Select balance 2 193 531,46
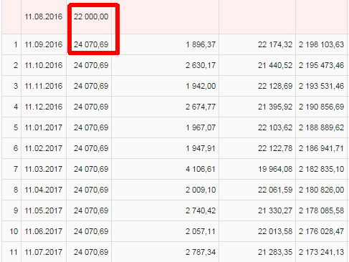Viewport: 349px width, 262px height. point(321,86)
